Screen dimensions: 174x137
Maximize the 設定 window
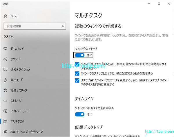tap(159, 4)
